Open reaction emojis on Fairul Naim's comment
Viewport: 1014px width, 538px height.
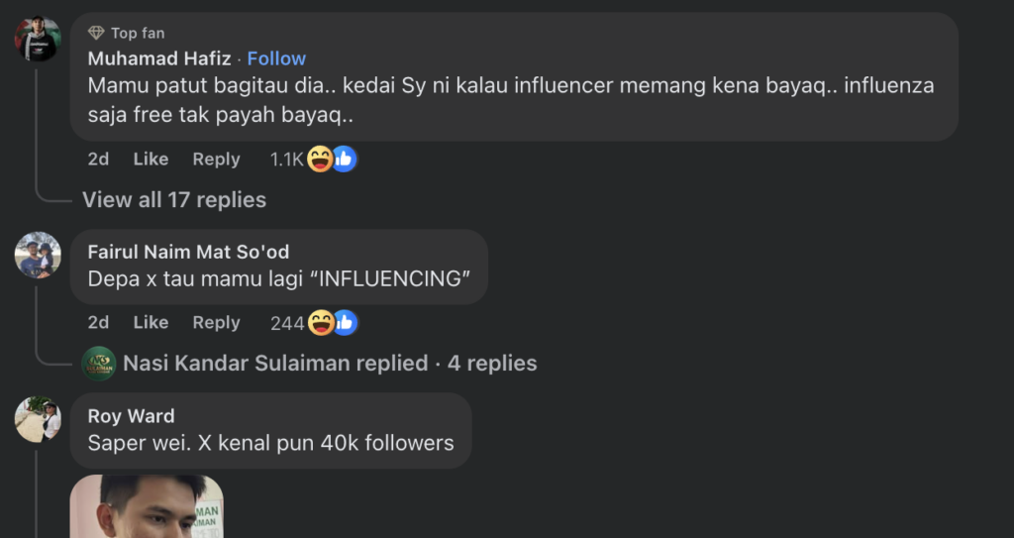point(333,322)
